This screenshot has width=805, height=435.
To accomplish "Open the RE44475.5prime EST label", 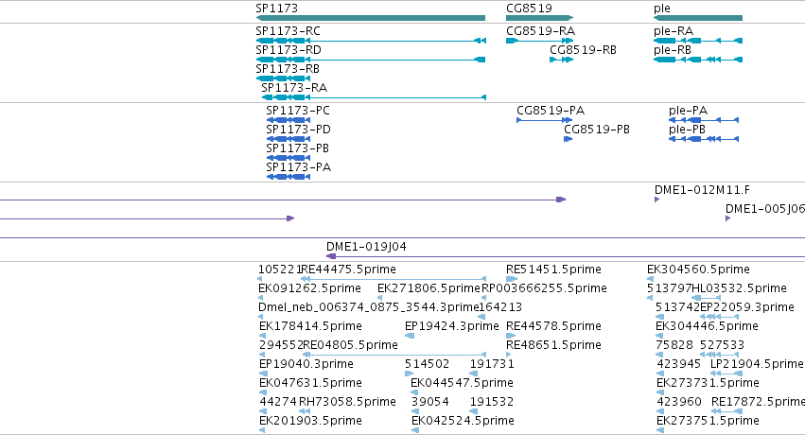I will pos(349,270).
